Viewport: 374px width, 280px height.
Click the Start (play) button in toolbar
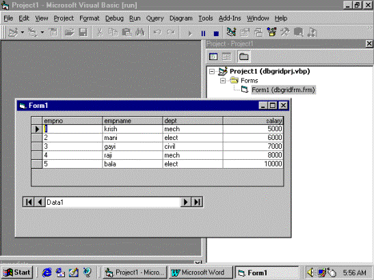[x=190, y=33]
